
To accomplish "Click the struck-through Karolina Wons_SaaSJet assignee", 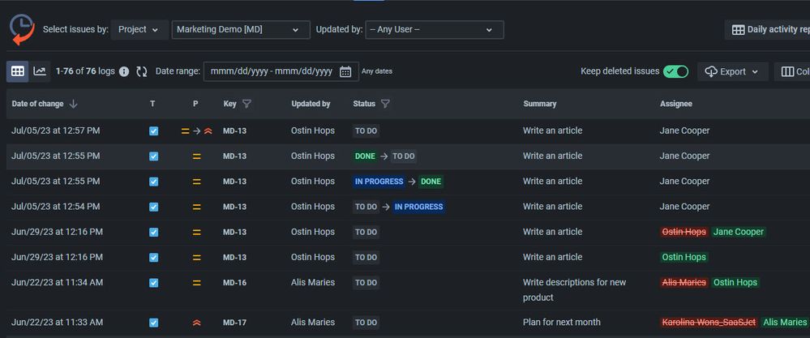I will tap(709, 323).
